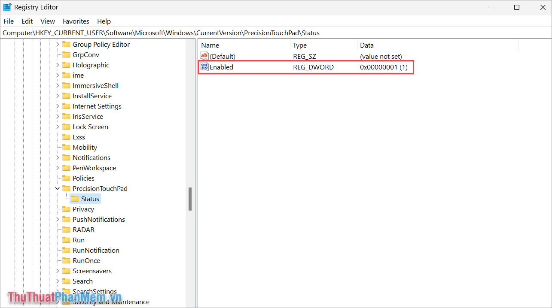Expand the PushNotifications key

(58, 220)
